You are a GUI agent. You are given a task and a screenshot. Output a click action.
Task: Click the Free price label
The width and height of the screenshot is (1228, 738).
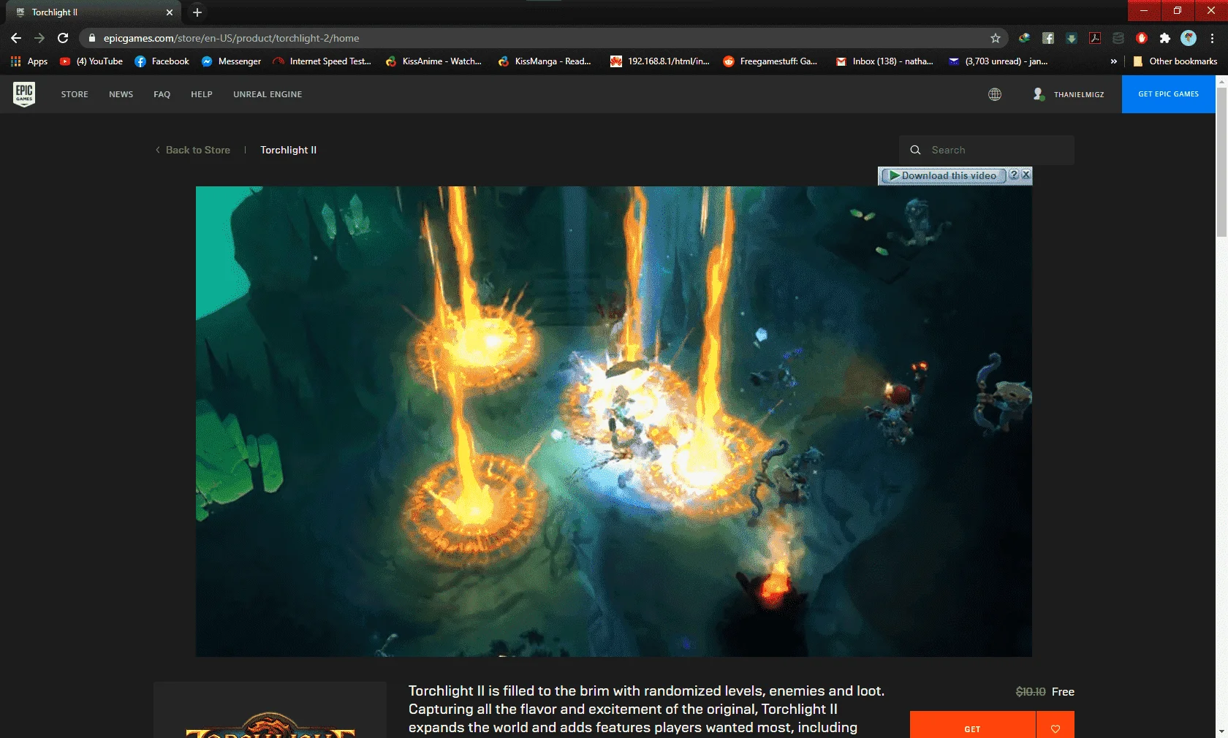[x=1063, y=692]
